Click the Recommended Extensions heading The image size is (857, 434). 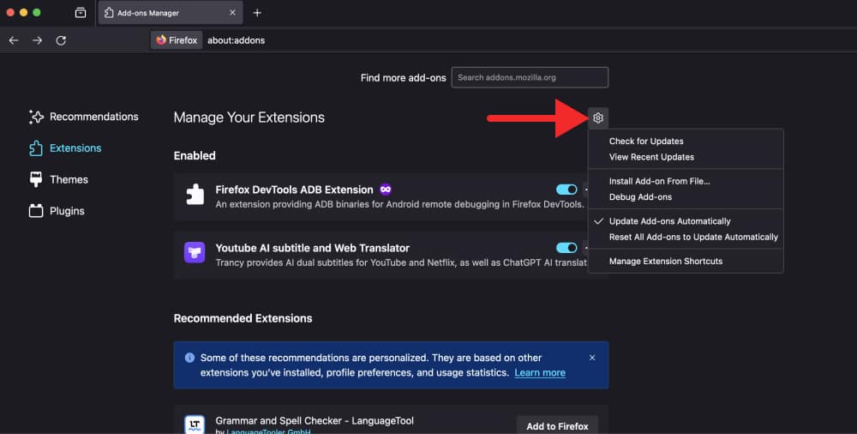pos(243,318)
